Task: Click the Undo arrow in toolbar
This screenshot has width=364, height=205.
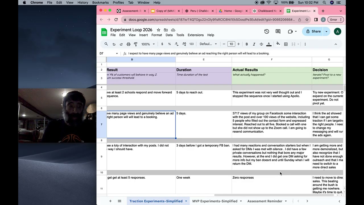Action: [114, 44]
